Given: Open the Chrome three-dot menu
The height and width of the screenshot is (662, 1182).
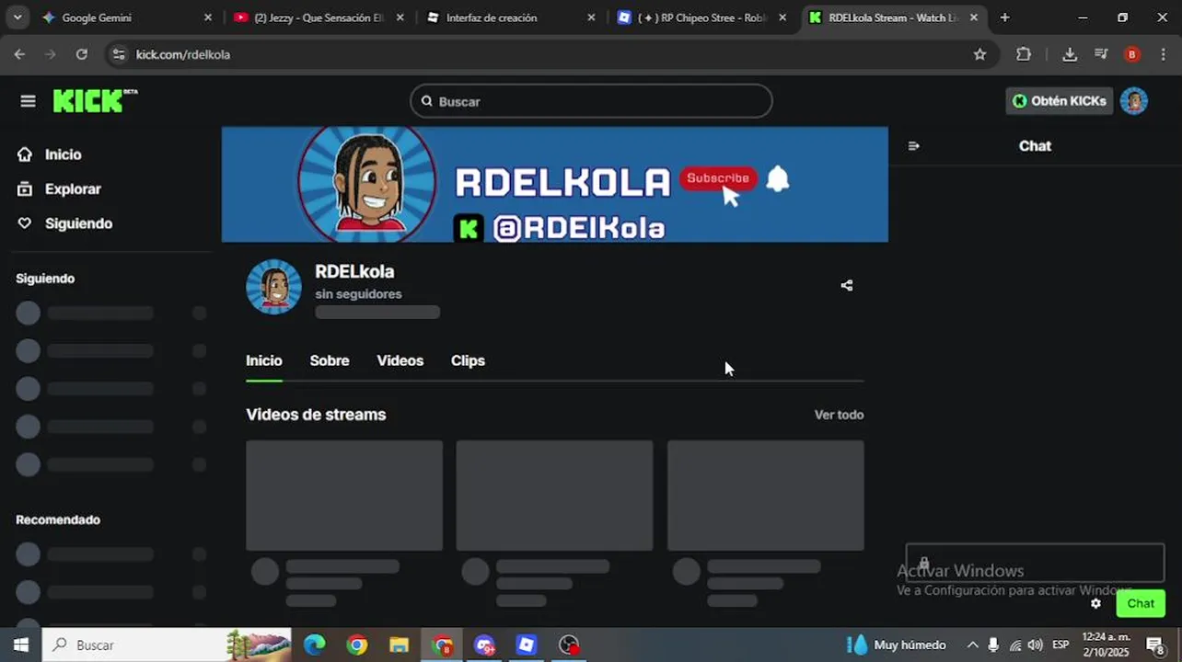Looking at the screenshot, I should click(1164, 54).
